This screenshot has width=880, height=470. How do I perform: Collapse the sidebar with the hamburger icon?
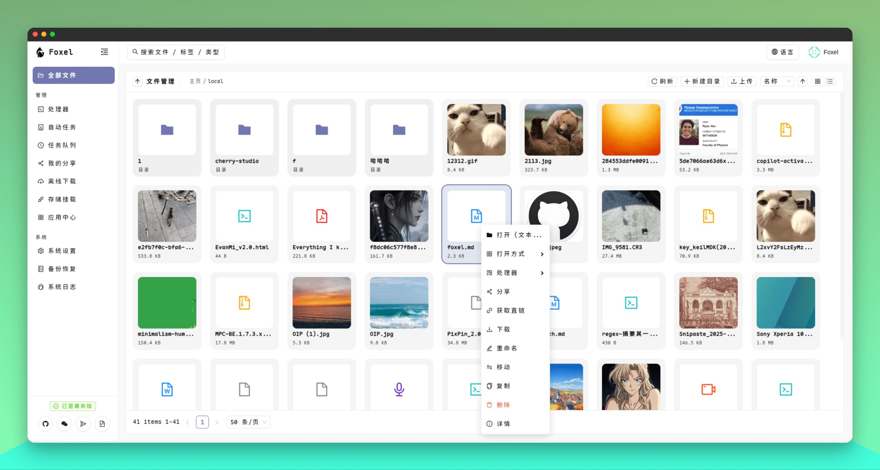click(104, 51)
